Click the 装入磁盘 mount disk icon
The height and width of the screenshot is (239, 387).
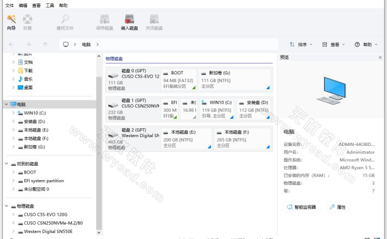pyautogui.click(x=129, y=22)
